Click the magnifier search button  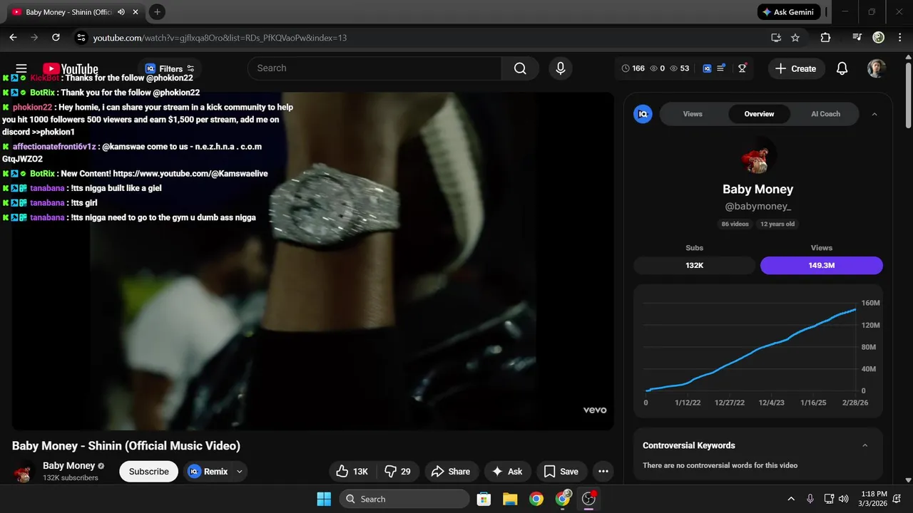click(520, 68)
